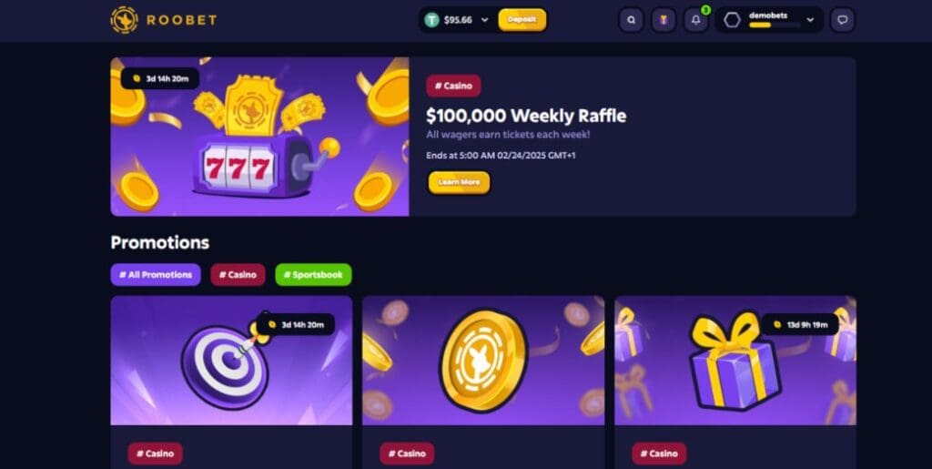Select the Sportsbook filter tab
The image size is (932, 469).
tap(313, 275)
